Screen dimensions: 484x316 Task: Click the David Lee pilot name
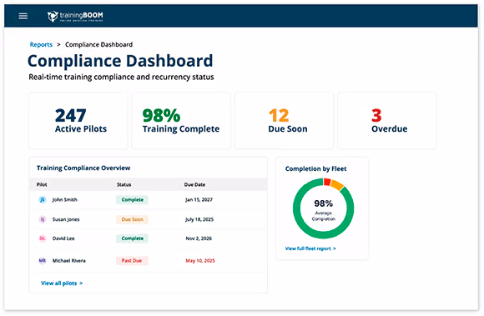click(63, 238)
